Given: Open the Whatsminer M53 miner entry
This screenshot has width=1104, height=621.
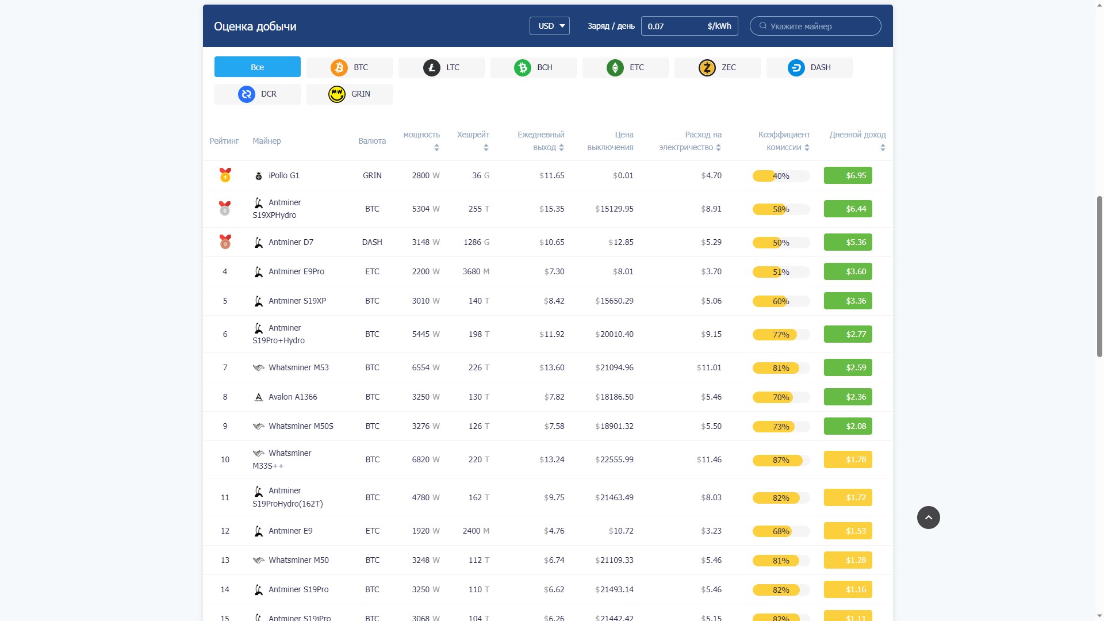Looking at the screenshot, I should point(298,367).
